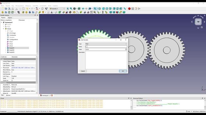Click the Execute macro play icon
Viewport: 206px width, 115px height.
(x=139, y=9)
